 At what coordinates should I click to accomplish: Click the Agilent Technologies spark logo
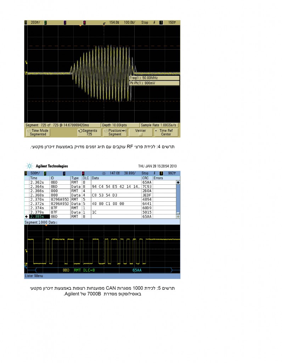pos(29,166)
